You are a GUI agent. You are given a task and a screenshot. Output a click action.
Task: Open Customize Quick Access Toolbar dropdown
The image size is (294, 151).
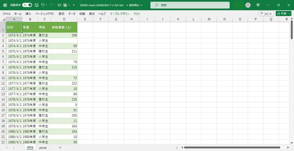pyautogui.click(x=74, y=5)
